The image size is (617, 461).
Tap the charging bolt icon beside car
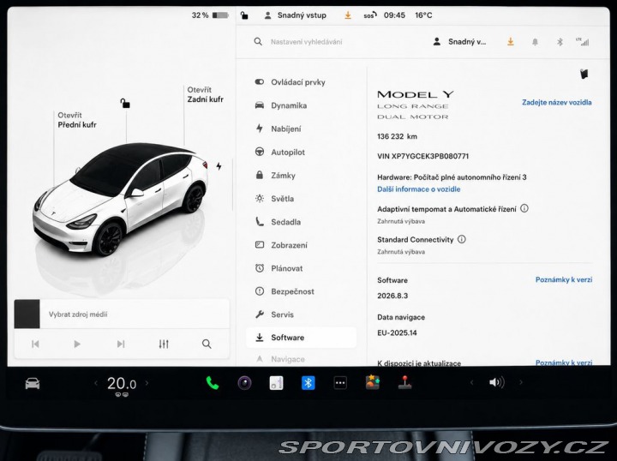click(x=219, y=166)
